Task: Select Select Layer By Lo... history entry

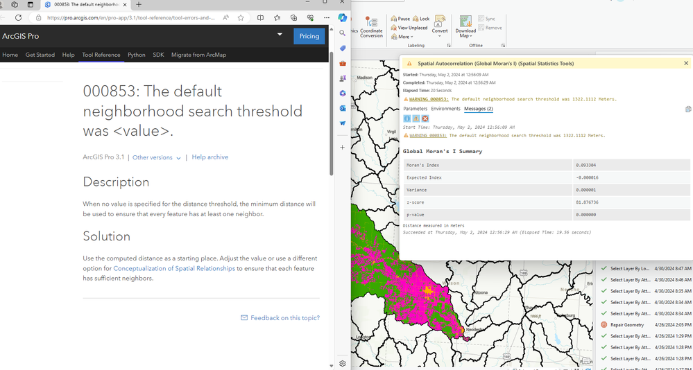Action: coord(630,268)
